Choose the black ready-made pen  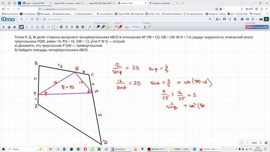point(97,27)
